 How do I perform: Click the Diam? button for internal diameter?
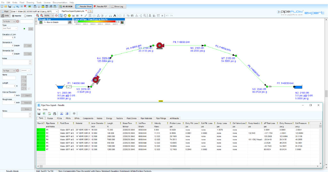click(x=26, y=95)
